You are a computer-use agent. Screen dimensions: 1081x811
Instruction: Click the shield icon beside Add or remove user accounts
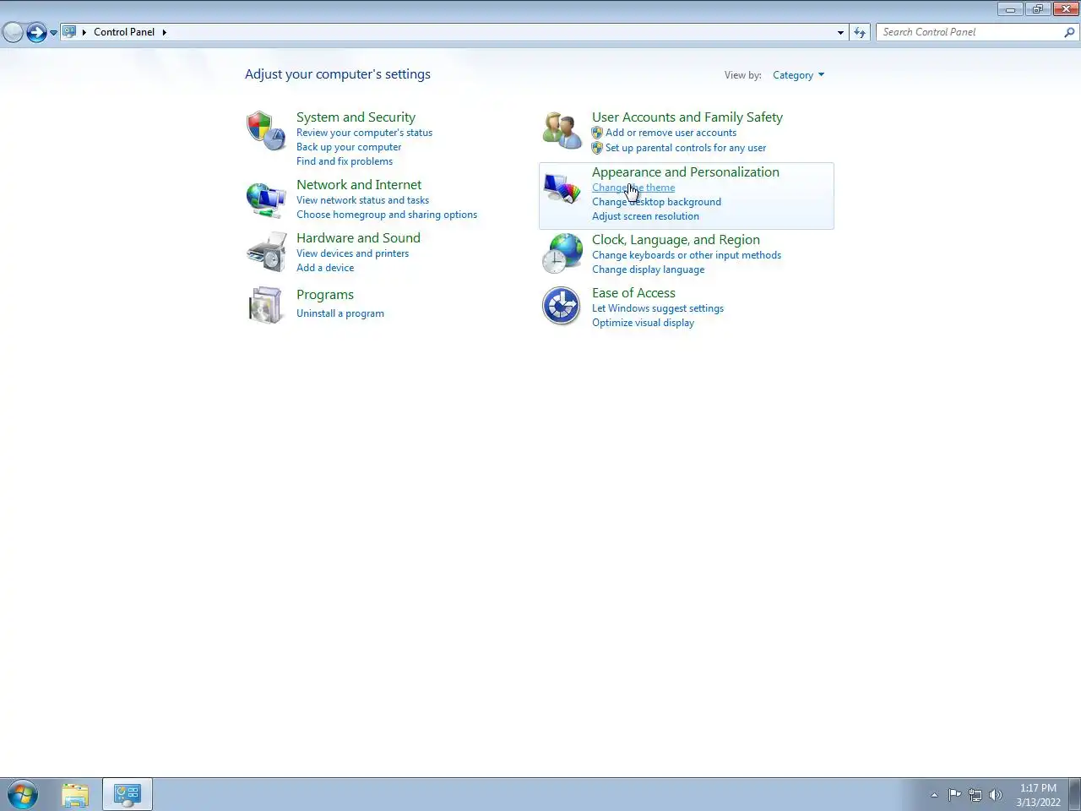tap(597, 133)
